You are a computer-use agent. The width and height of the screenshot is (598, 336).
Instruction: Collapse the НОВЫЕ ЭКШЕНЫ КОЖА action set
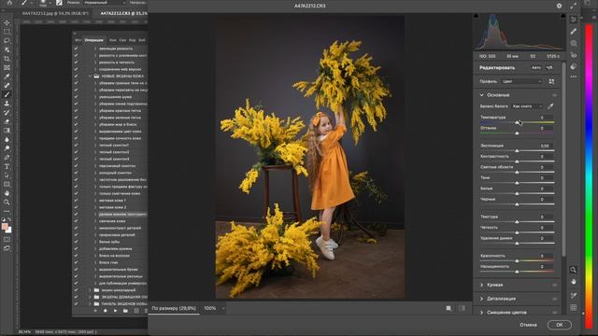[91, 77]
